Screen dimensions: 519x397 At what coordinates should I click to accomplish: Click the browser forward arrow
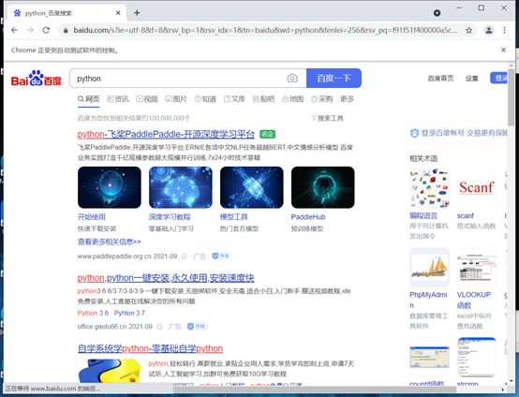pos(30,30)
